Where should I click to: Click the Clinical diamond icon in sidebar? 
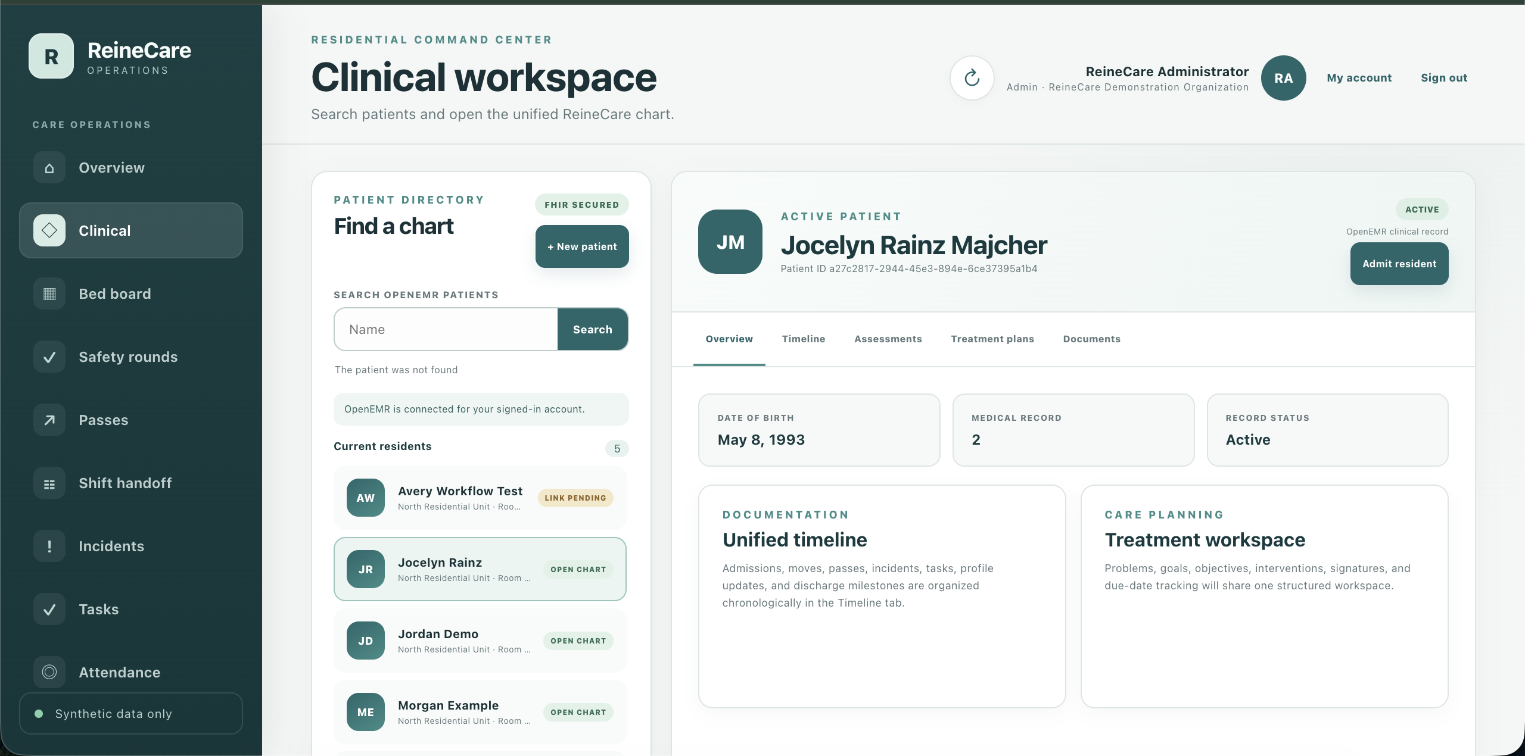(49, 230)
